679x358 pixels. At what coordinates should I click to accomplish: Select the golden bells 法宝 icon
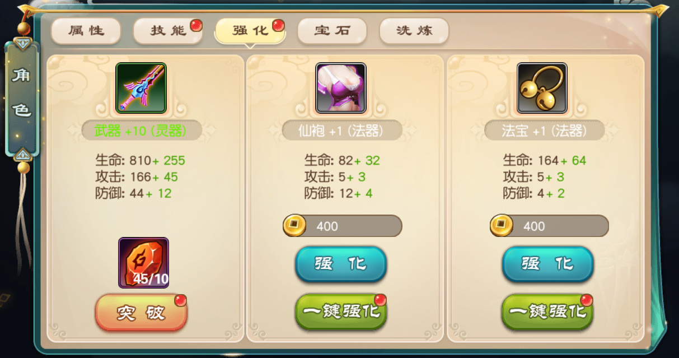point(542,88)
